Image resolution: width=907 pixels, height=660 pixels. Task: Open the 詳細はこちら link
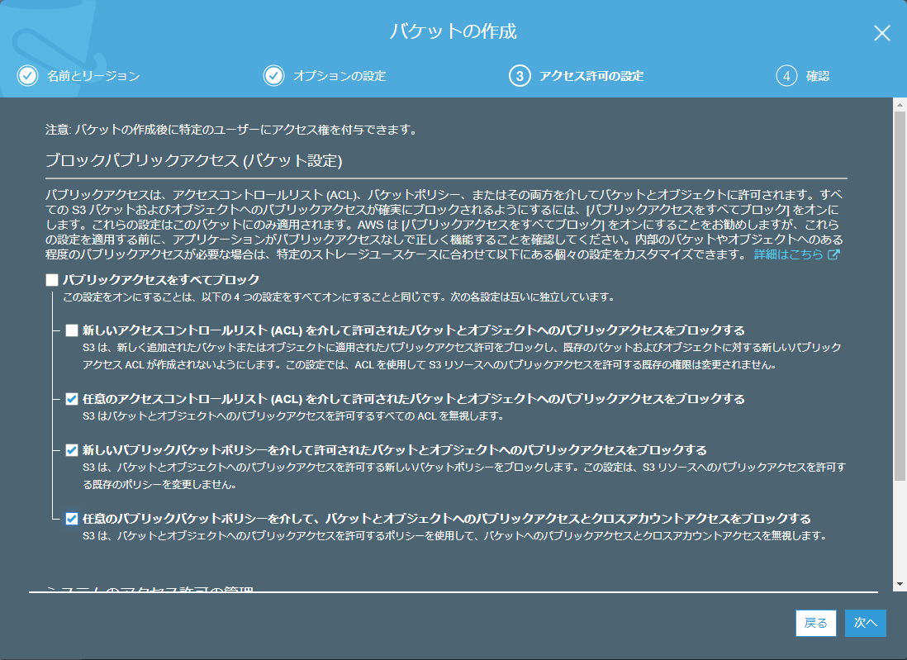[788, 254]
